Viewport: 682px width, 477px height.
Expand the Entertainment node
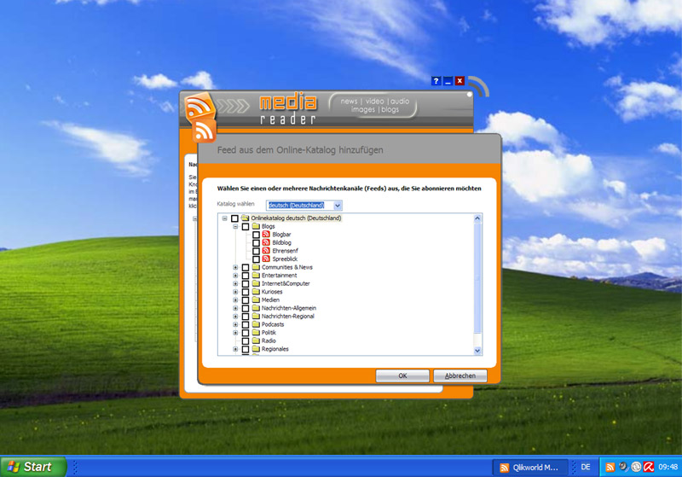(x=235, y=276)
